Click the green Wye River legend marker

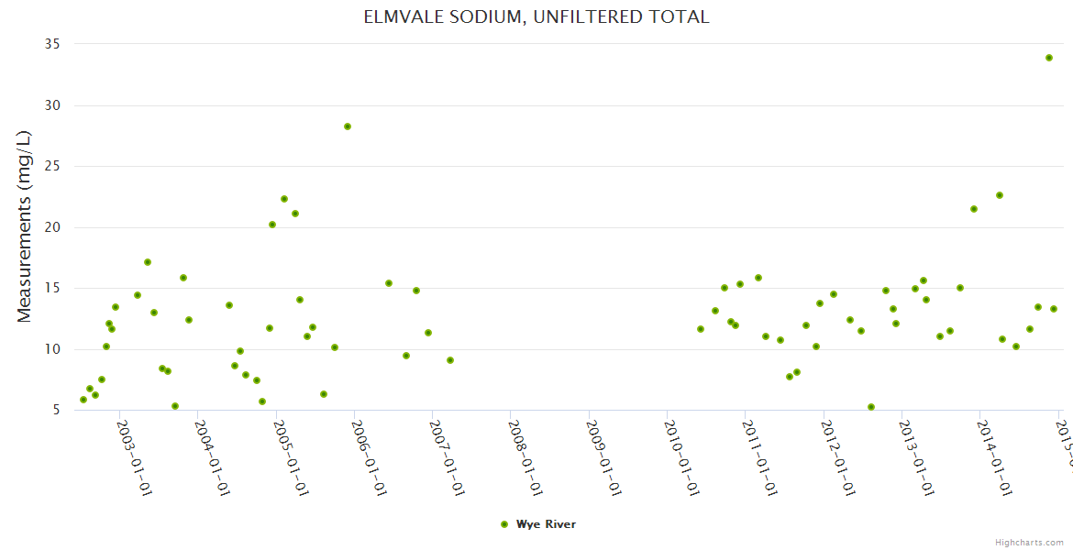(504, 524)
